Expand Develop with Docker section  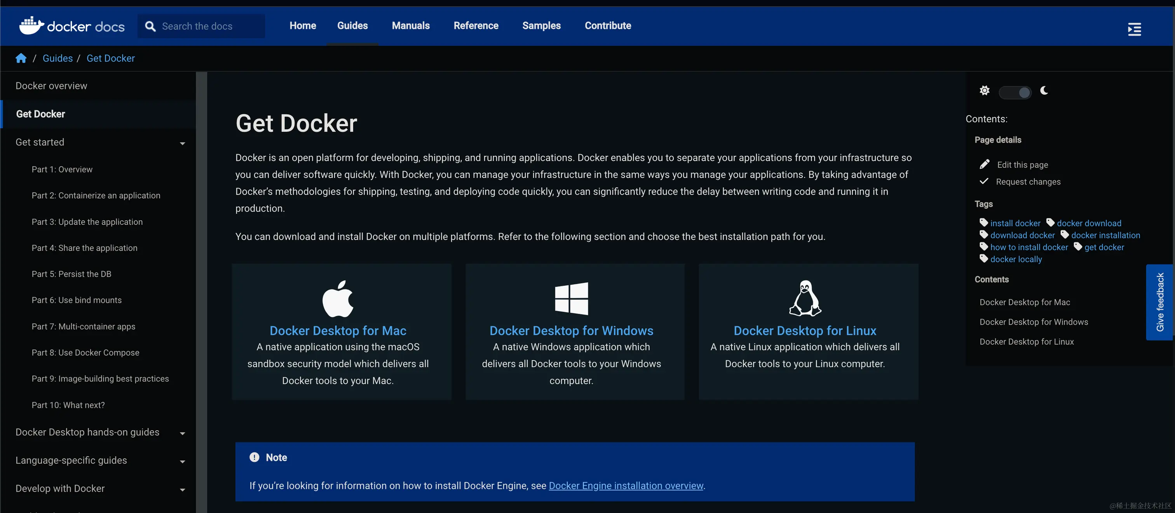click(x=183, y=490)
